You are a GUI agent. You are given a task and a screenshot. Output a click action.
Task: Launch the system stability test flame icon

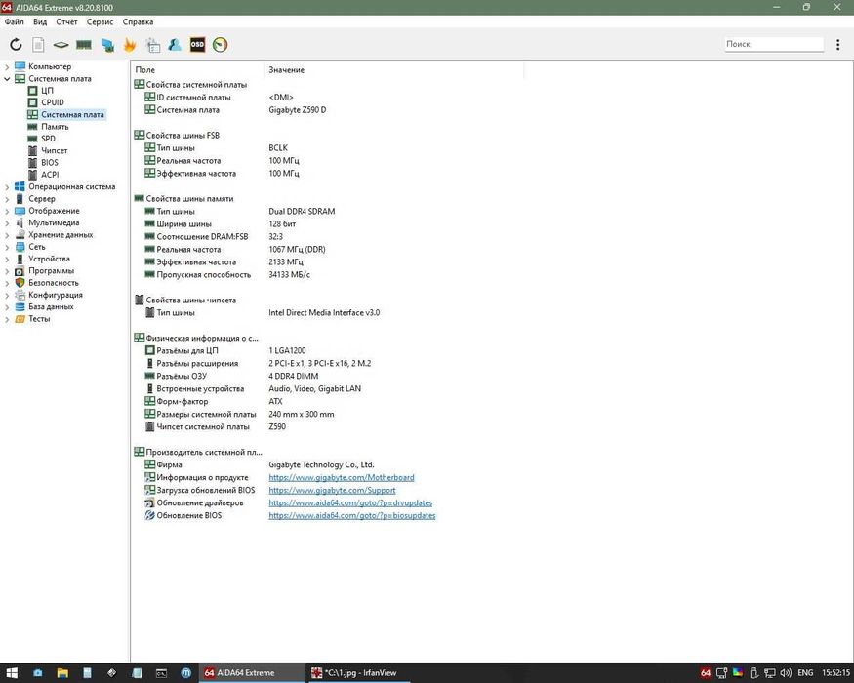[x=130, y=45]
